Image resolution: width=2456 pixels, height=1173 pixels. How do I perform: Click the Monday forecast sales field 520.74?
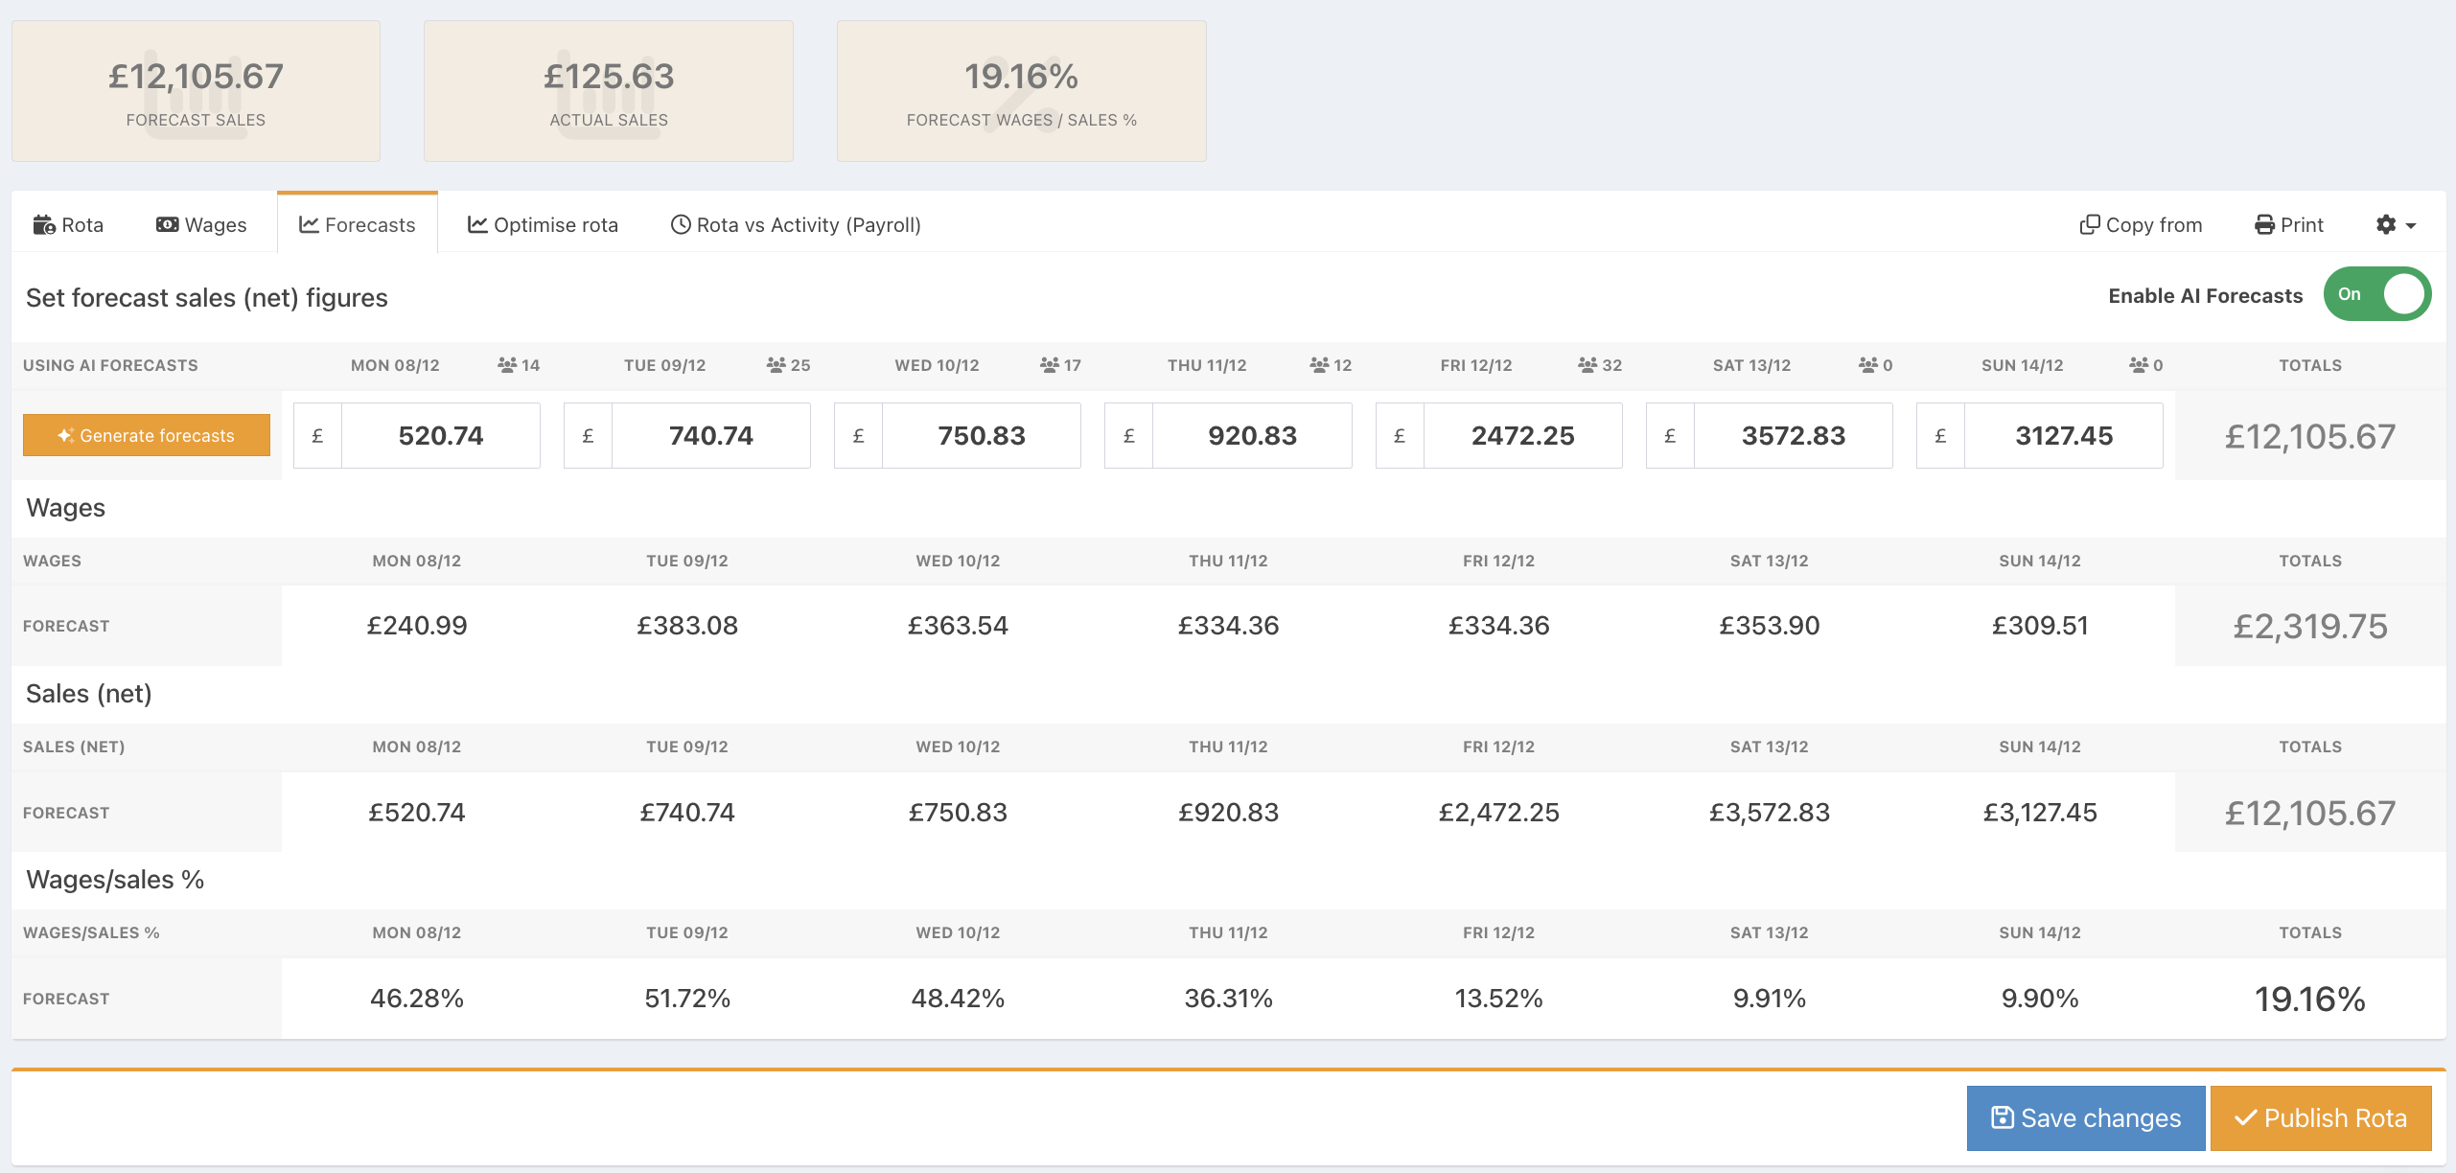440,435
